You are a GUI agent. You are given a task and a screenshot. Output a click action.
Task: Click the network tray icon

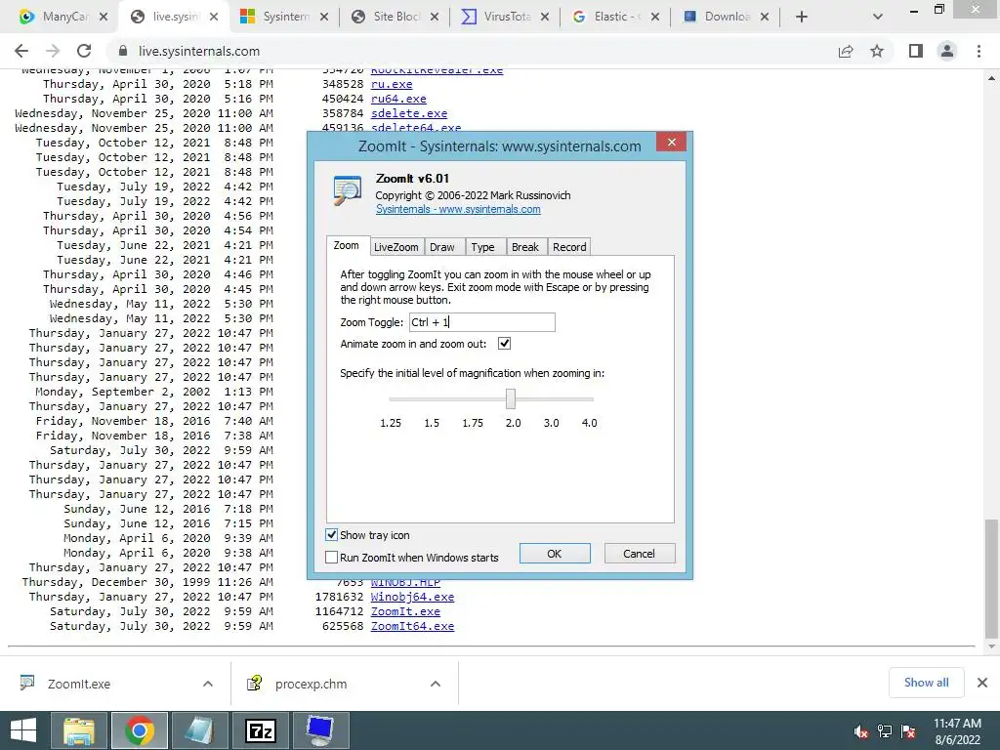885,731
